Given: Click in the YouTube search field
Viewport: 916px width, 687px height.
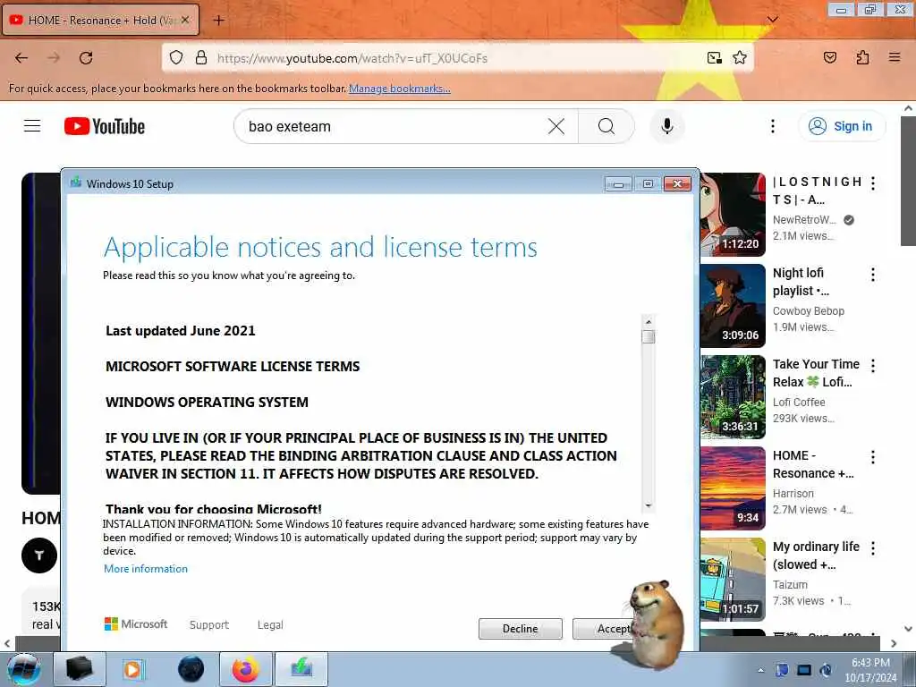Looking at the screenshot, I should point(392,126).
